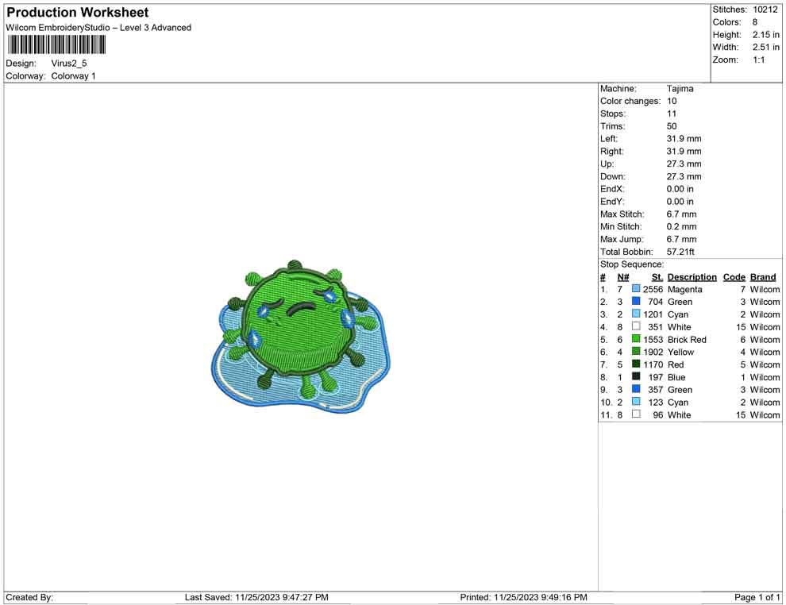Click 'Wilcom EmbroideryStudio – Level 3 Advanced' text
The image size is (786, 605).
[98, 28]
